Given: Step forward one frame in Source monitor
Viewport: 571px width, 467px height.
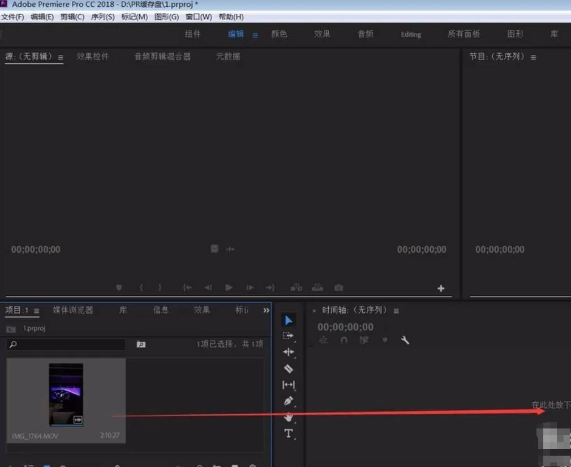Looking at the screenshot, I should [x=250, y=288].
